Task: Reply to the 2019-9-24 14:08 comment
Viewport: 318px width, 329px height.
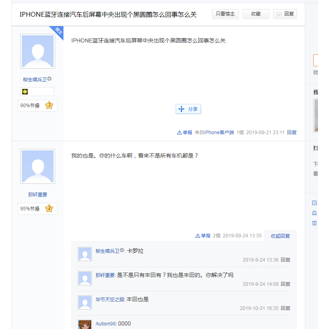Action: point(285,284)
